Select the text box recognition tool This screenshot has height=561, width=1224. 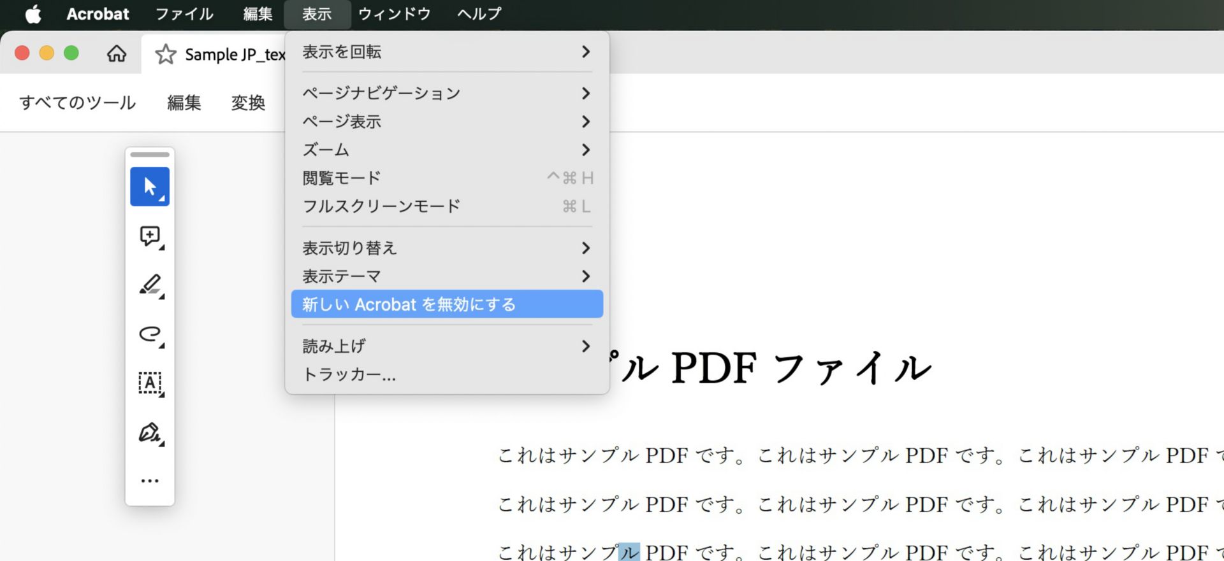(x=150, y=383)
